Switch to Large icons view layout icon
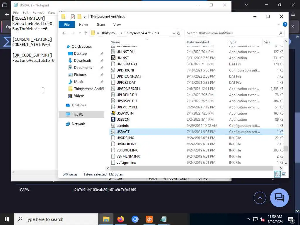The image size is (300, 225). pyautogui.click(x=284, y=174)
